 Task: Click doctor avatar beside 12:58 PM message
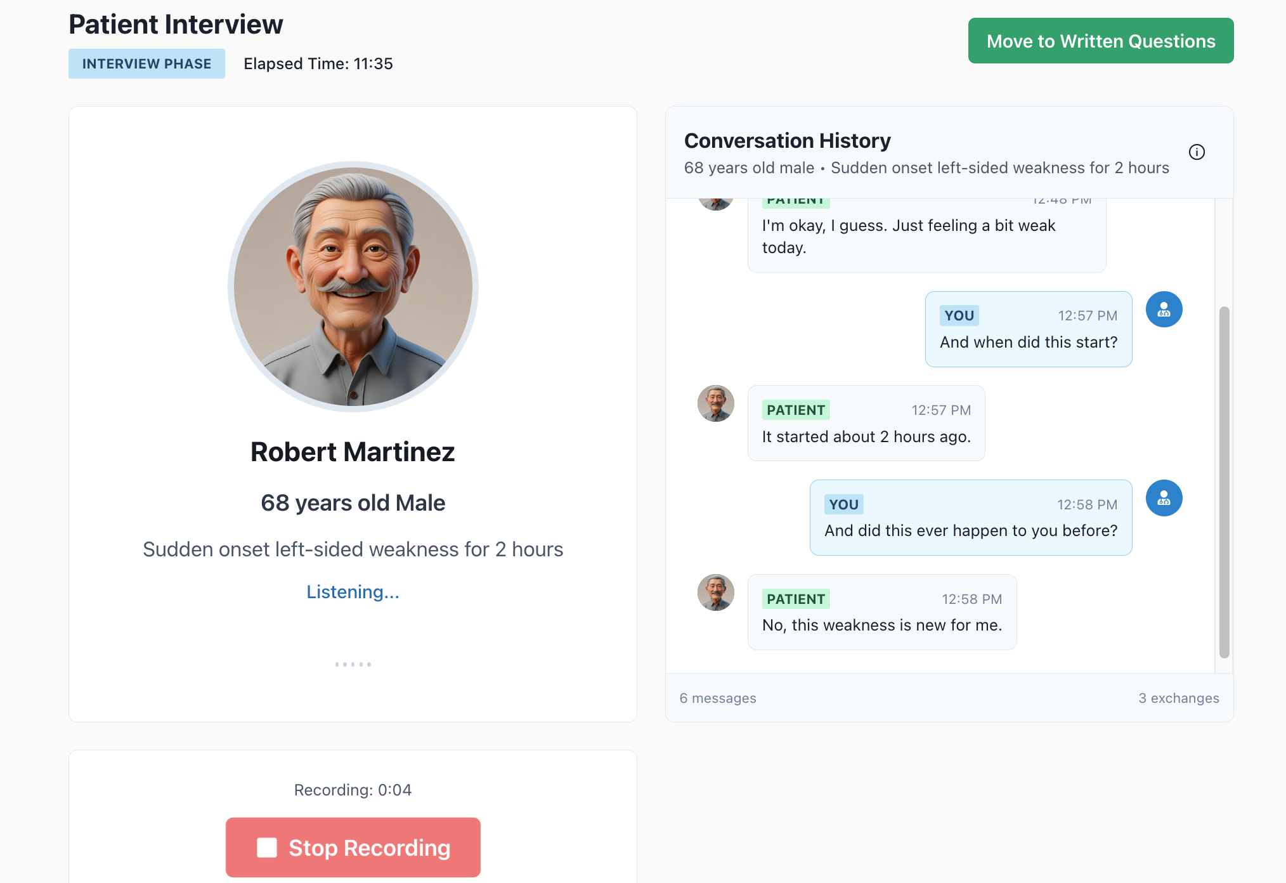(x=1164, y=498)
